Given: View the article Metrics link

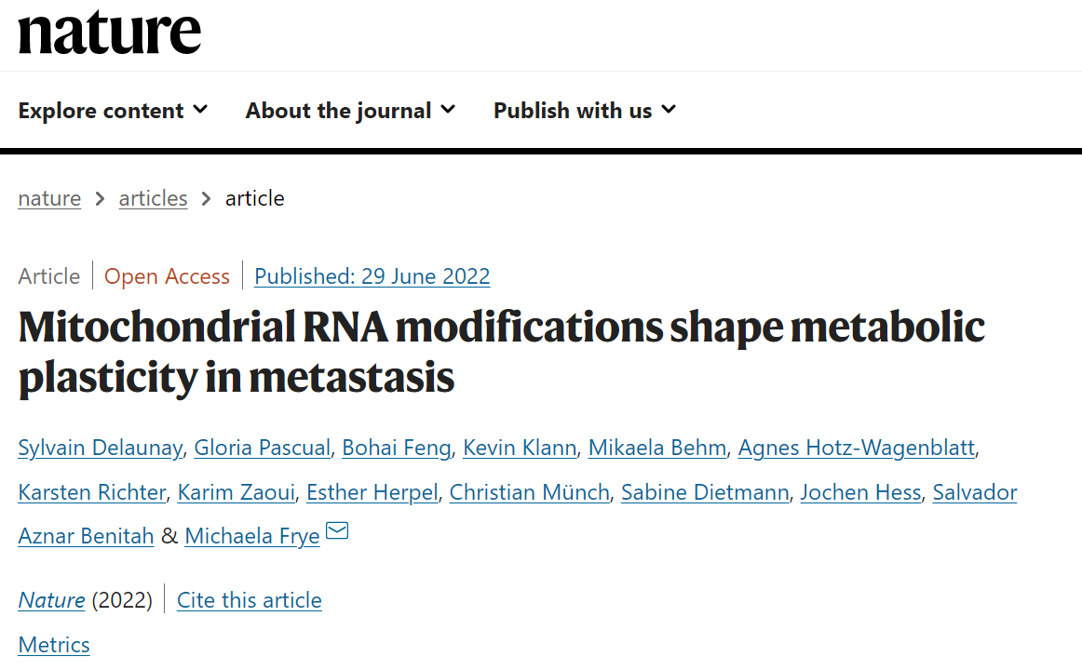Looking at the screenshot, I should (x=54, y=645).
